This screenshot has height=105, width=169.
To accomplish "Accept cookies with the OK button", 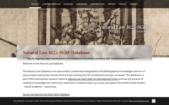I will pos(154,101).
